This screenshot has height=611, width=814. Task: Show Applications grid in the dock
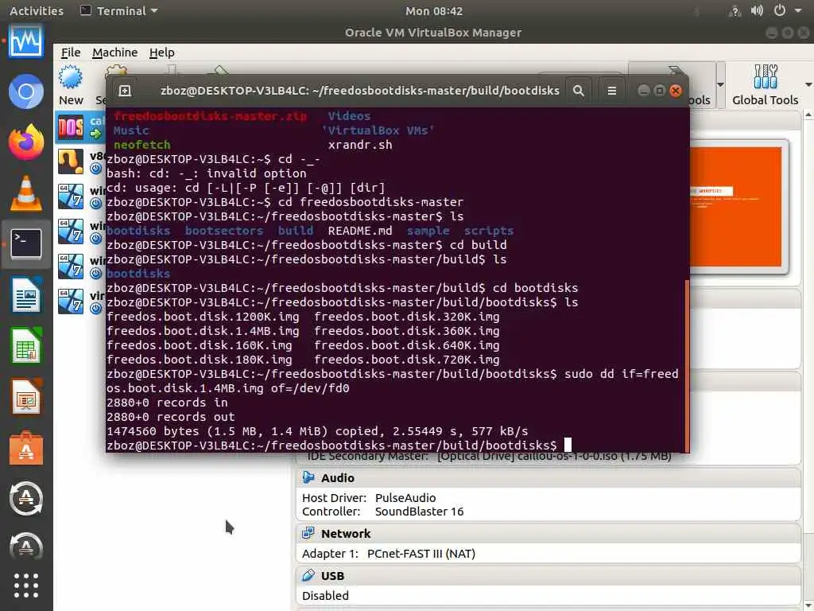click(26, 586)
